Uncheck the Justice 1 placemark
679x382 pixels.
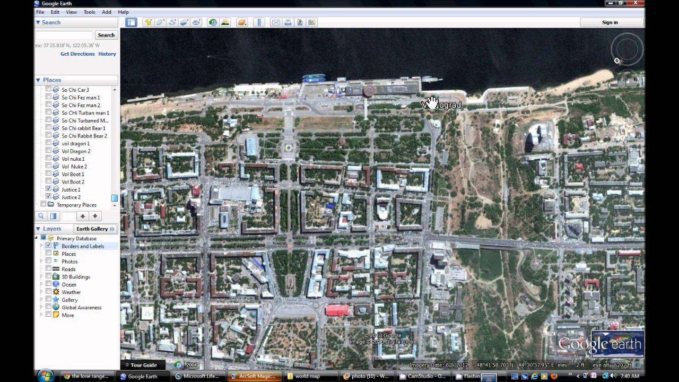pyautogui.click(x=48, y=189)
